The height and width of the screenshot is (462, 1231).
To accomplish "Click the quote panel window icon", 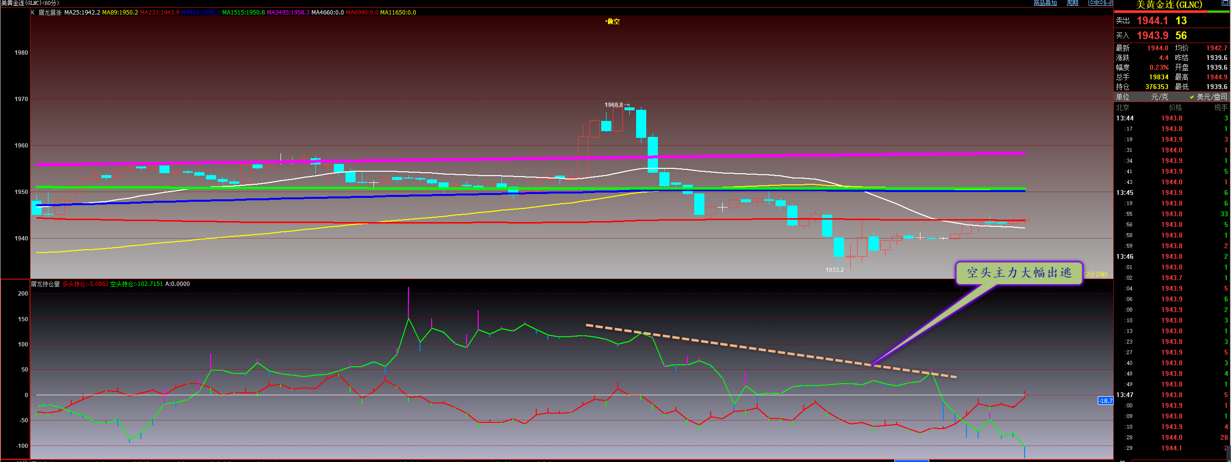I will pos(1225,3).
